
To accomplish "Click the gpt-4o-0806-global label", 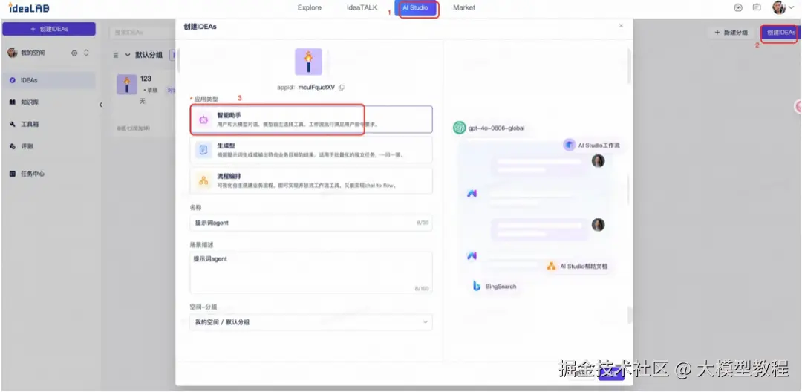I will pyautogui.click(x=496, y=128).
